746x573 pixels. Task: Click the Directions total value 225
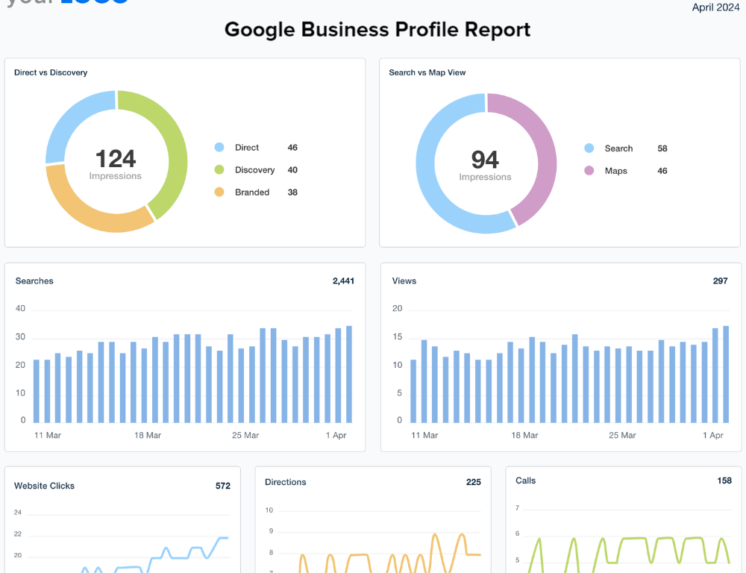(x=473, y=482)
